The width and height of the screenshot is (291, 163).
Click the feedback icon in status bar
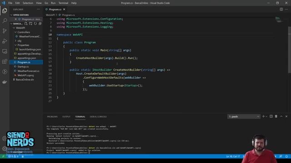(x=281, y=156)
